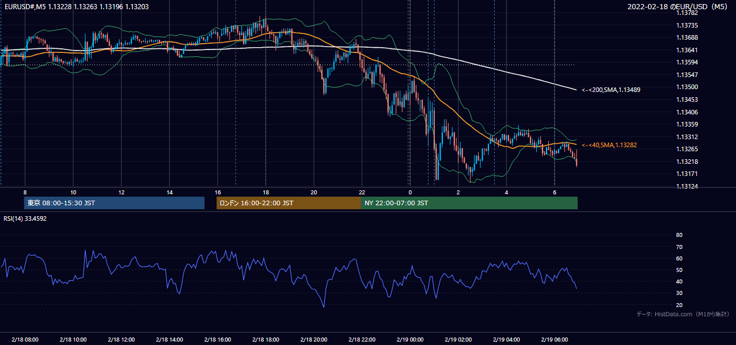Click the bottom date label 2/18 18:00

tap(265, 340)
